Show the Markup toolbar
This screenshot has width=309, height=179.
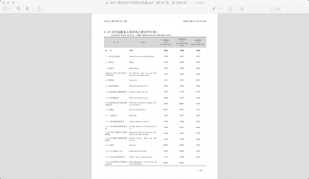242,9
